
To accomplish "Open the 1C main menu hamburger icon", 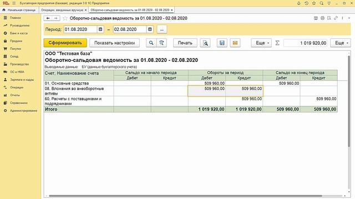I will 14,3.
